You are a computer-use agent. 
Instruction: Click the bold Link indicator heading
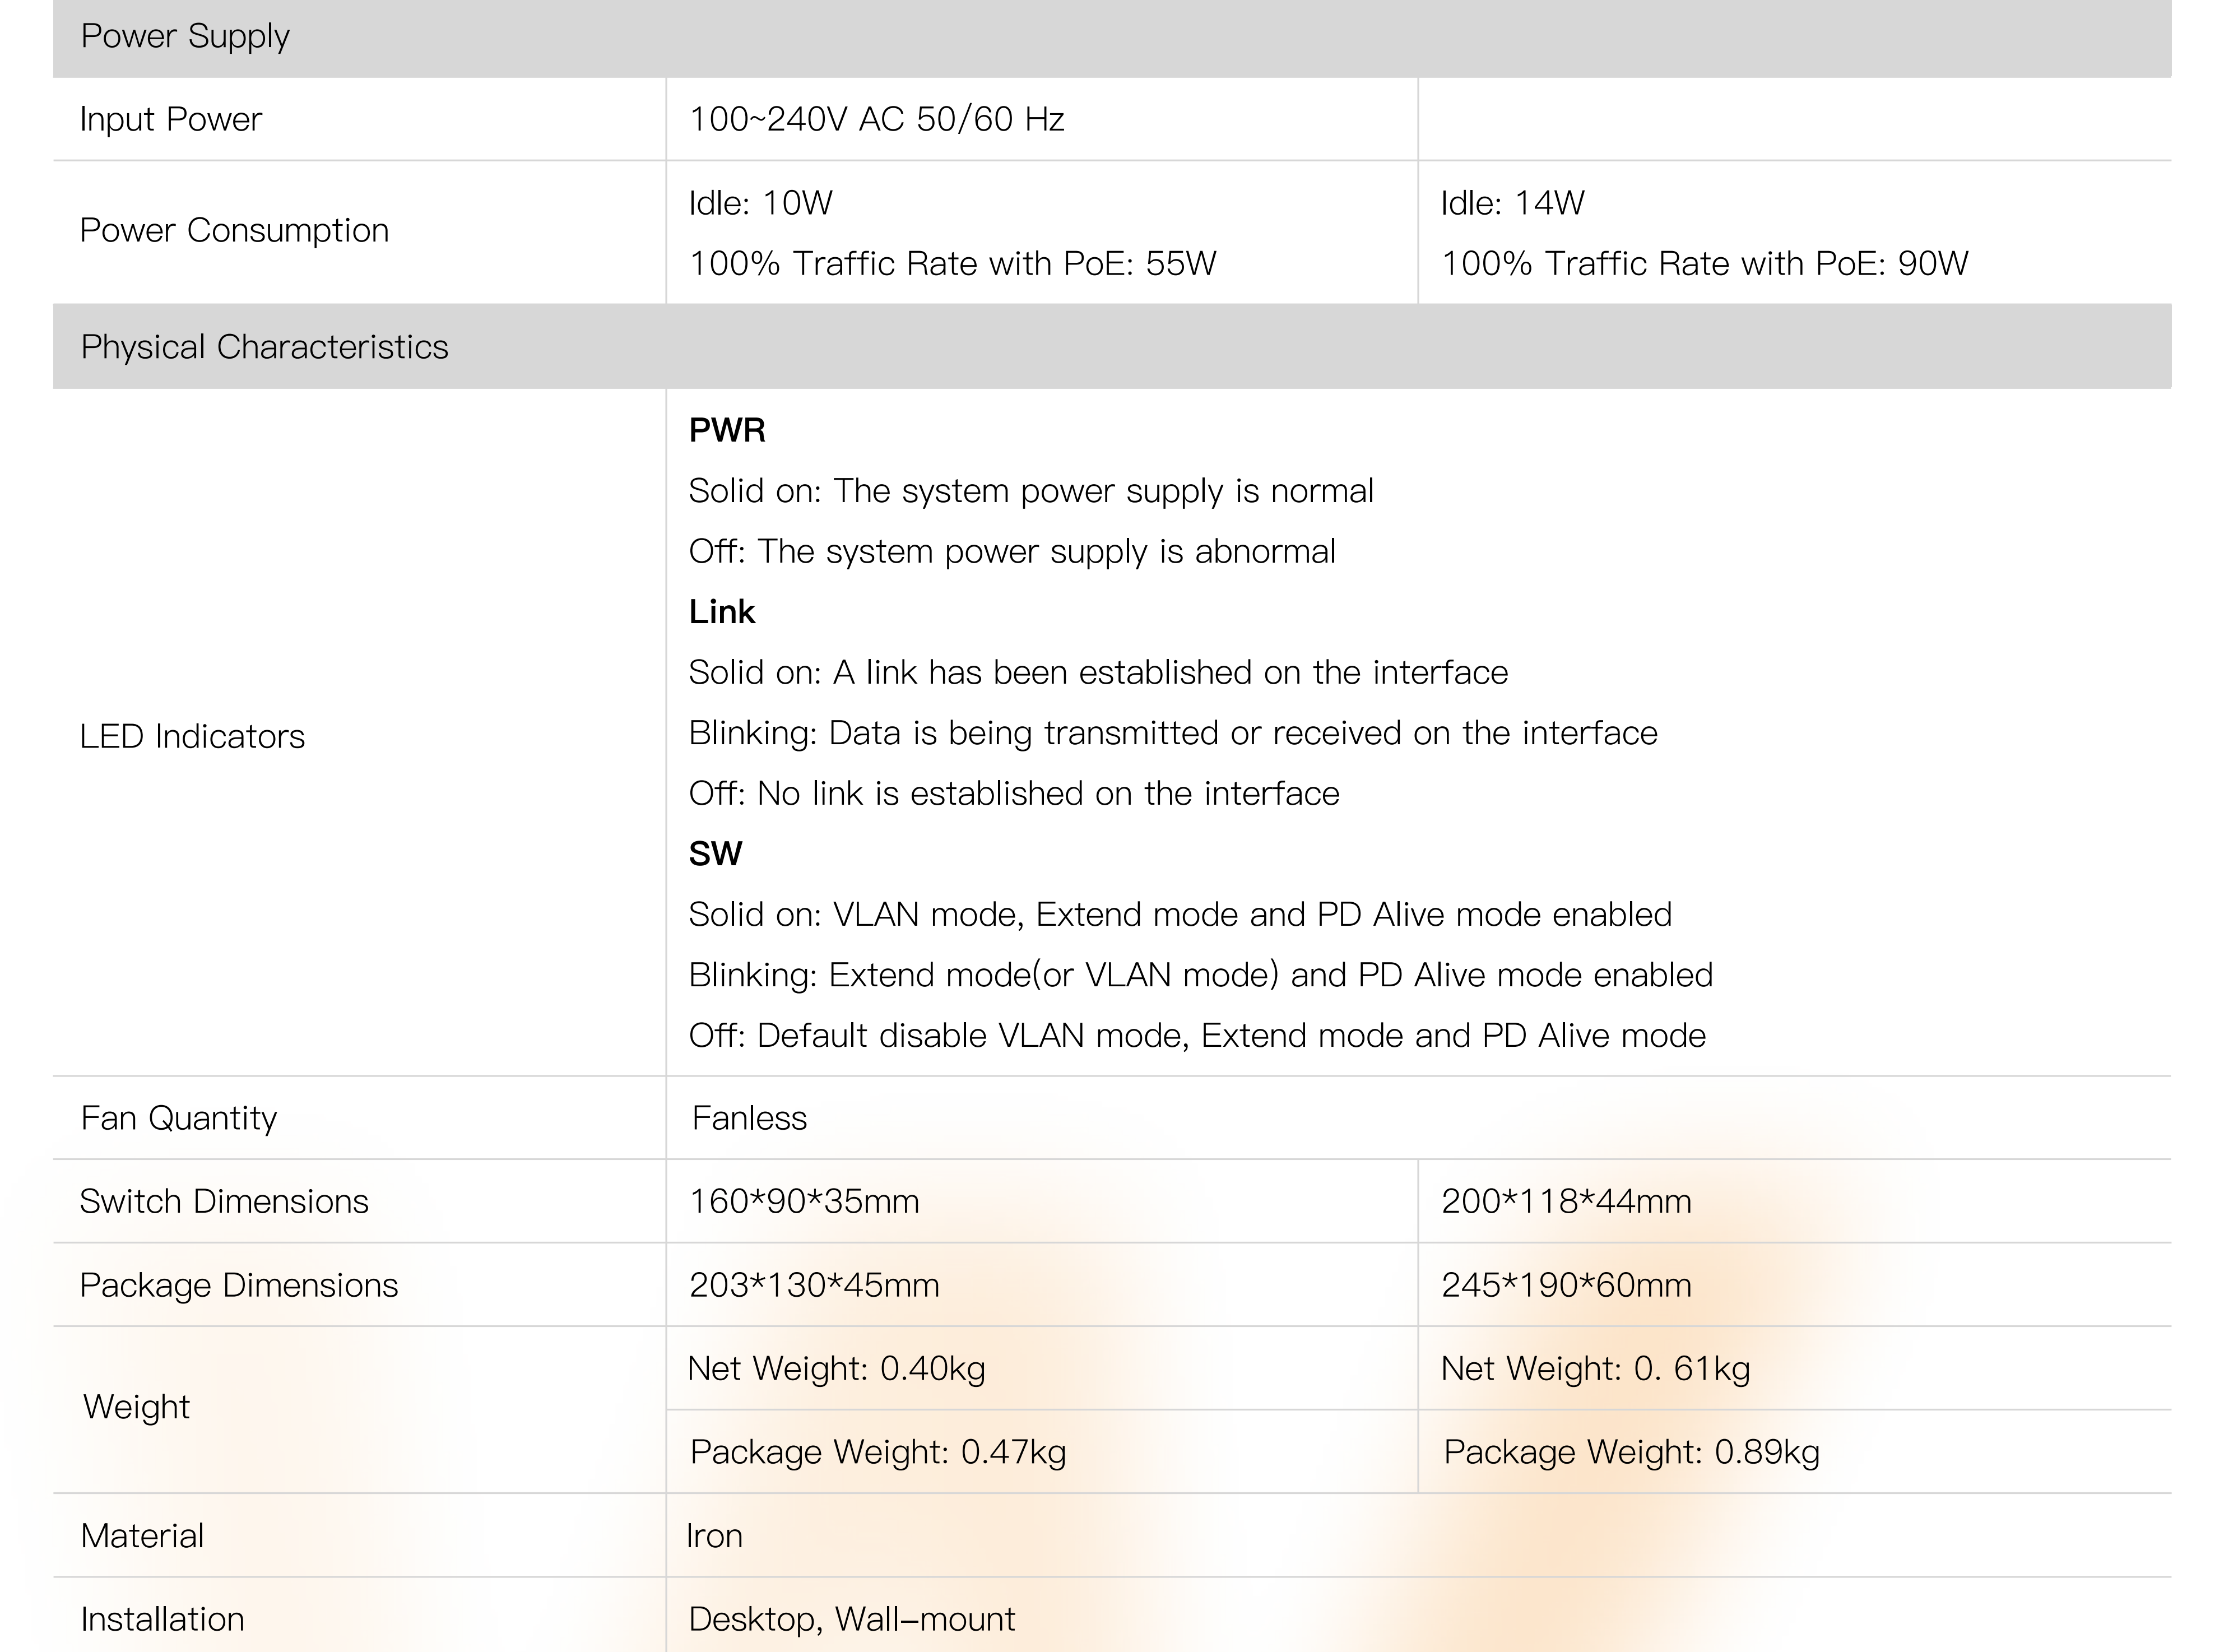(x=722, y=612)
